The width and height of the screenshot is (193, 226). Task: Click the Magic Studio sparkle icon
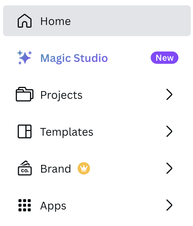coord(24,57)
